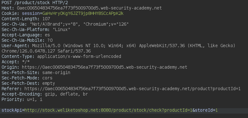Click the POST /product/stock request line
The height and width of the screenshot is (118, 248).
click(x=35, y=3)
